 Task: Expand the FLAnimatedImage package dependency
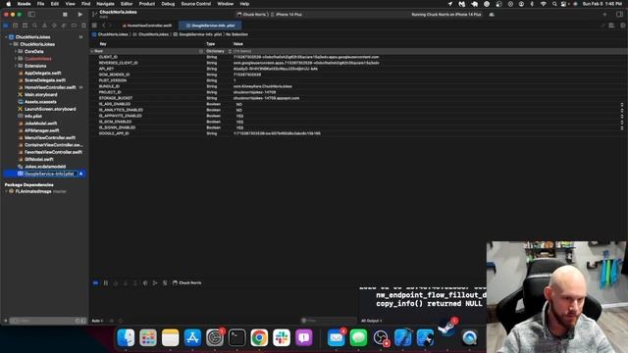click(x=6, y=192)
